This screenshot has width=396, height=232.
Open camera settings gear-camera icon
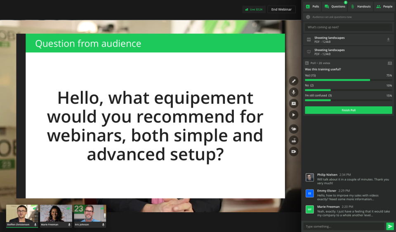point(293,129)
